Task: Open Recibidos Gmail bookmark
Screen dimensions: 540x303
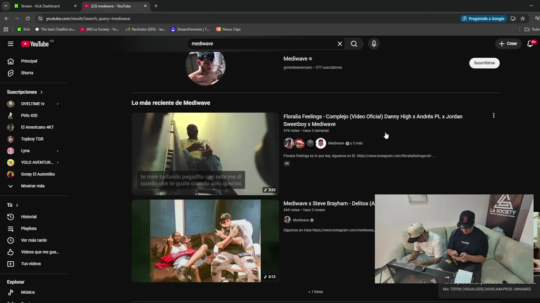Action: 146,29
